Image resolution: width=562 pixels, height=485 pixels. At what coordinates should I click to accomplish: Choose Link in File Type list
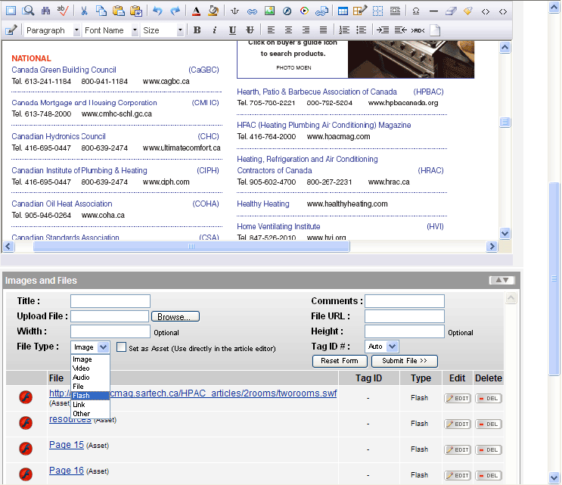click(90, 405)
